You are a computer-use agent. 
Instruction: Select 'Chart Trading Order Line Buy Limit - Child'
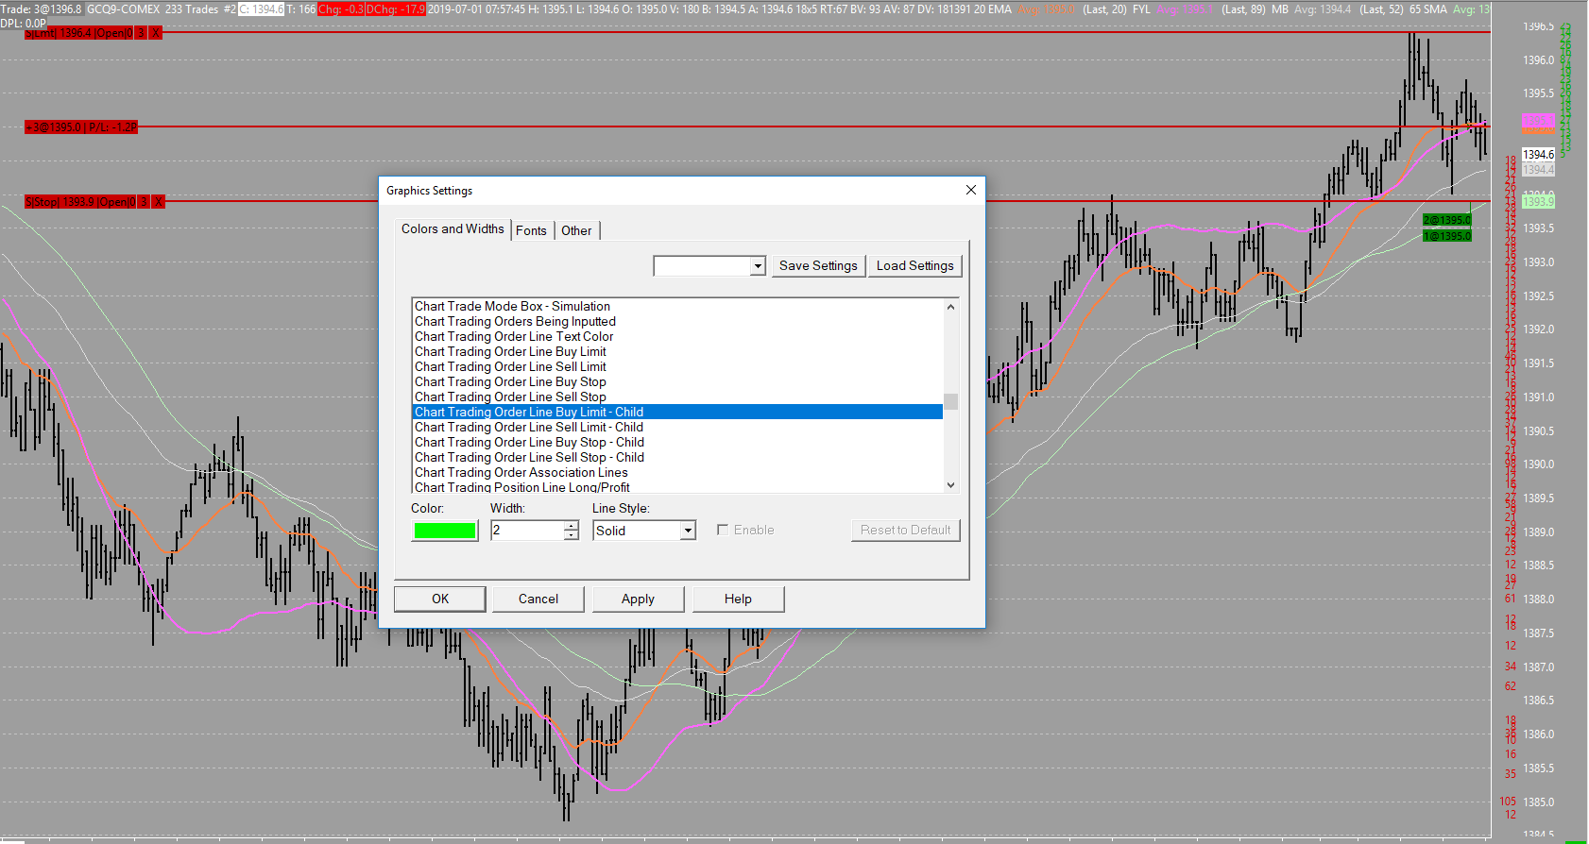click(677, 413)
